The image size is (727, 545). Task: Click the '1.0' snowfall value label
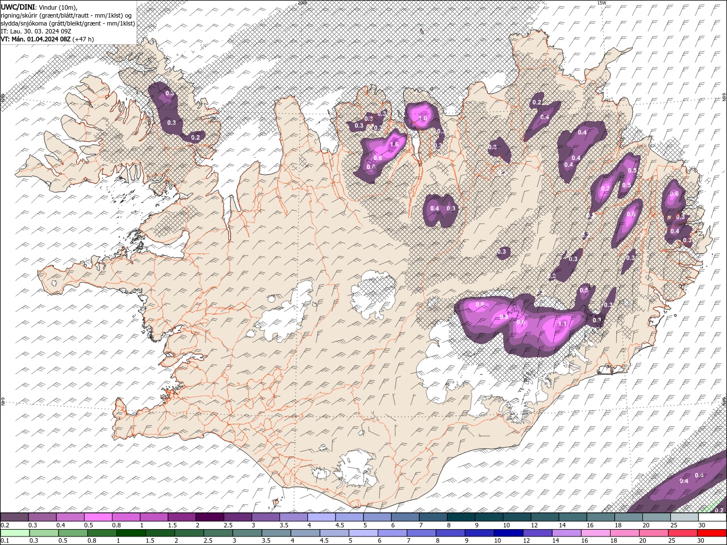pos(422,118)
